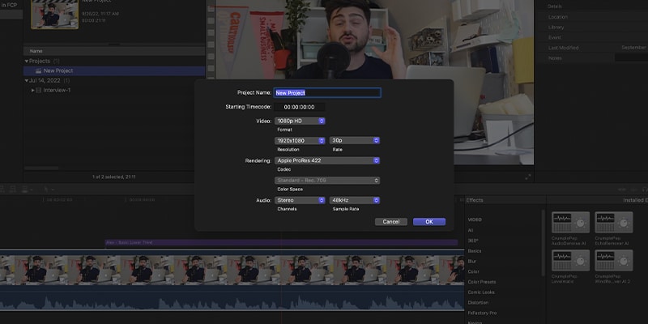The image size is (648, 324).
Task: Select the Blur effects category
Action: click(471, 261)
